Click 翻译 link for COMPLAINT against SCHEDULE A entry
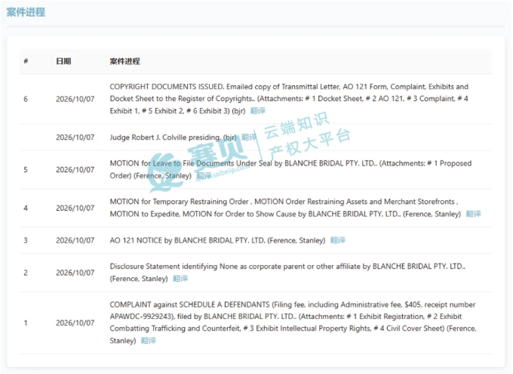The height and width of the screenshot is (374, 513). click(148, 341)
